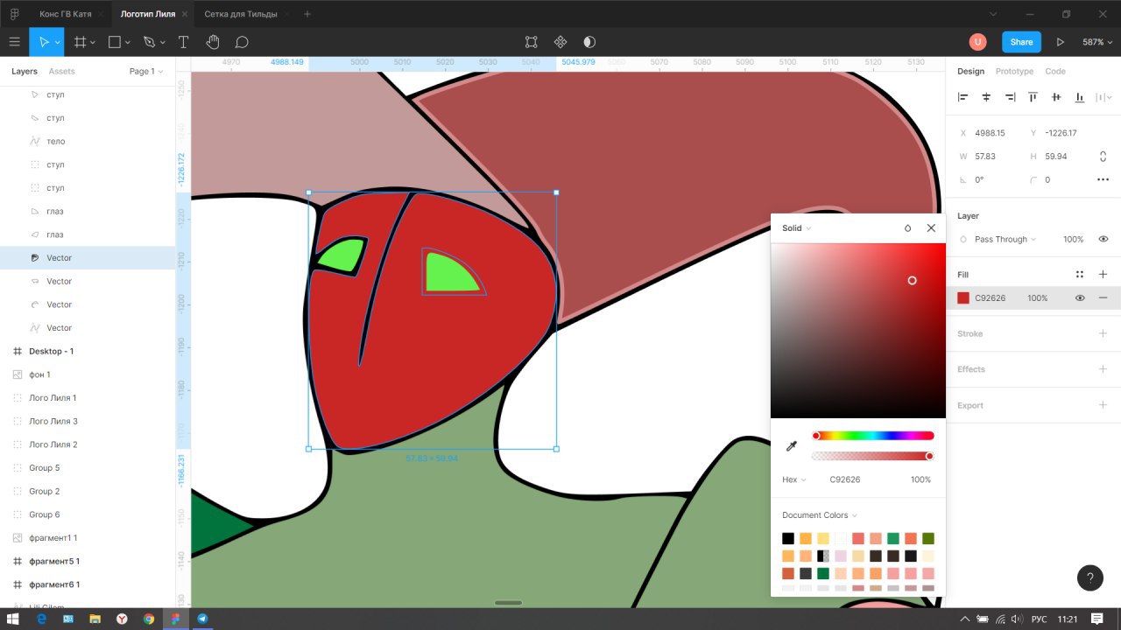Click the Edit Object icon in the toolbar
The height and width of the screenshot is (630, 1121).
(x=531, y=42)
